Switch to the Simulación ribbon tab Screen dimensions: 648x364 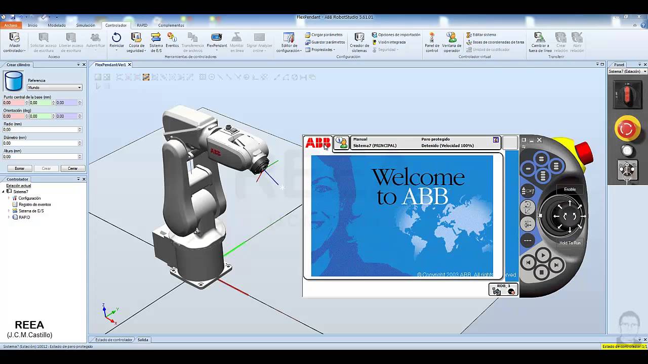(86, 25)
